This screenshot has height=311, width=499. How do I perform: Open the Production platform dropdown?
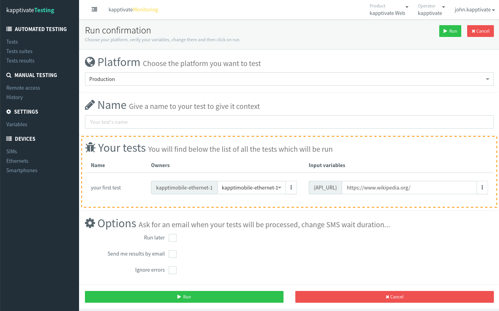(289, 79)
